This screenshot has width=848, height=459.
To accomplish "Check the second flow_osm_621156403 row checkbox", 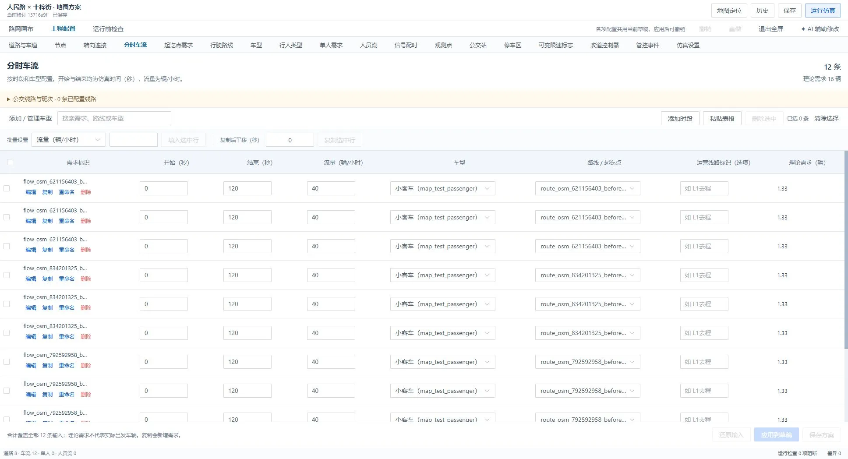I will click(x=7, y=217).
